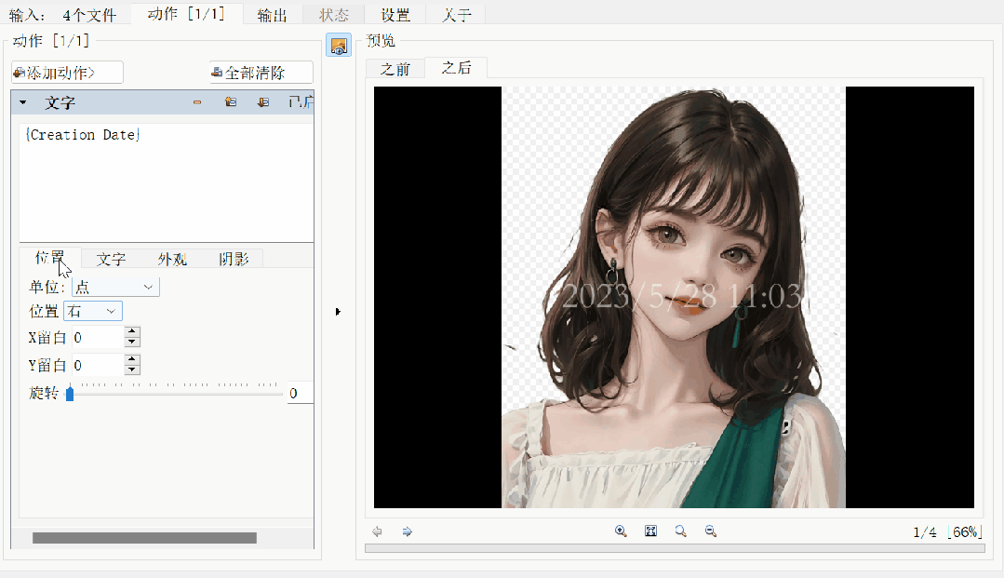Show the 之前 preview tab

pos(395,69)
